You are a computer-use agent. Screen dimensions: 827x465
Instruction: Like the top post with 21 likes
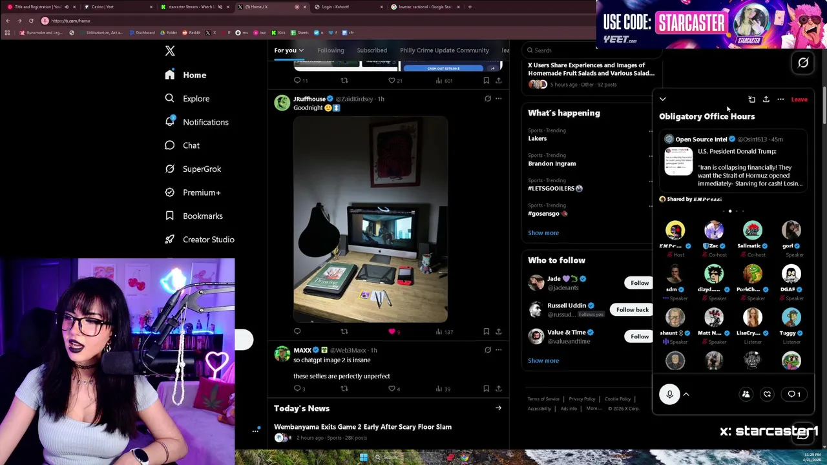392,81
